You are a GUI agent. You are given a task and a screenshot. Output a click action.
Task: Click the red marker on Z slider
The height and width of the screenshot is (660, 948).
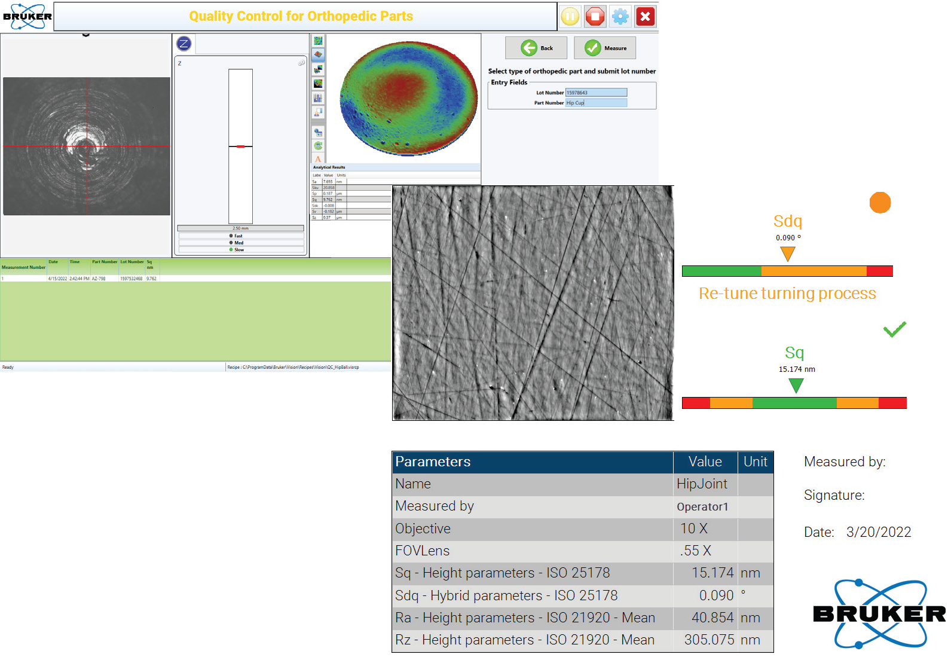tap(240, 146)
